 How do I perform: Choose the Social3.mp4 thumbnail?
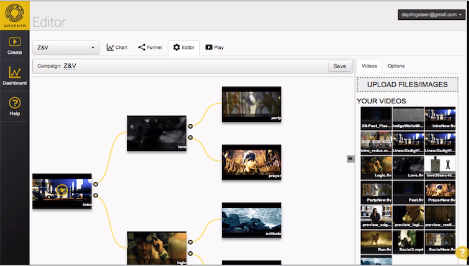click(x=408, y=241)
